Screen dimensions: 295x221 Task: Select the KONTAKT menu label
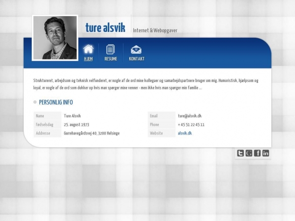click(137, 59)
